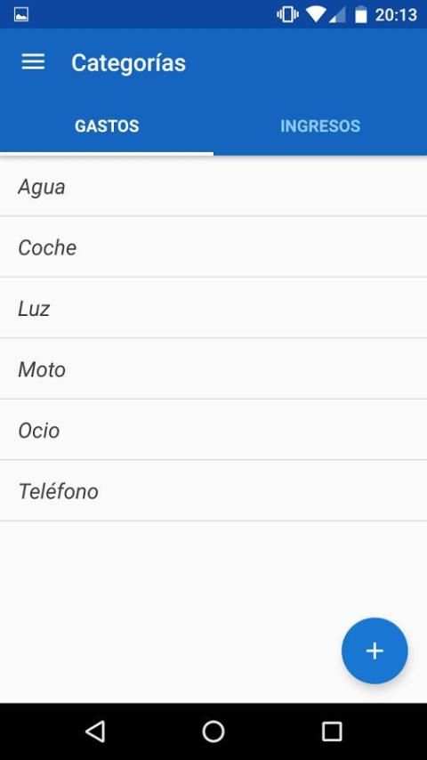Viewport: 427px width, 760px height.
Task: Tap the Wi-Fi status icon
Action: point(316,14)
